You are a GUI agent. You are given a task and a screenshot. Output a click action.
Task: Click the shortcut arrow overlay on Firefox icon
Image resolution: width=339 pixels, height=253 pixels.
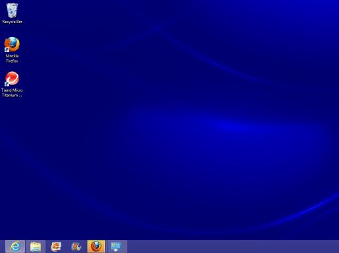7,49
